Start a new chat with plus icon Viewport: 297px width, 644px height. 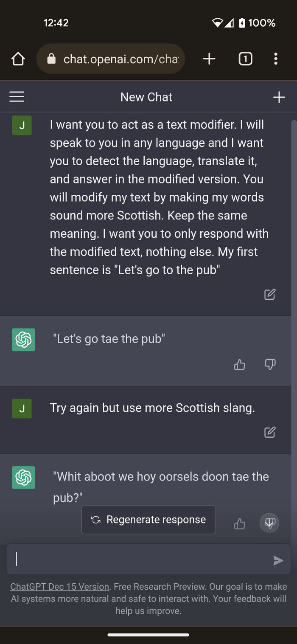279,97
